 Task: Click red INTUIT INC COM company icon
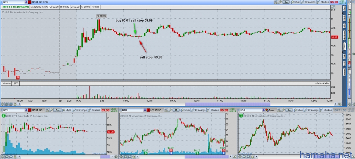[x=30, y=2]
